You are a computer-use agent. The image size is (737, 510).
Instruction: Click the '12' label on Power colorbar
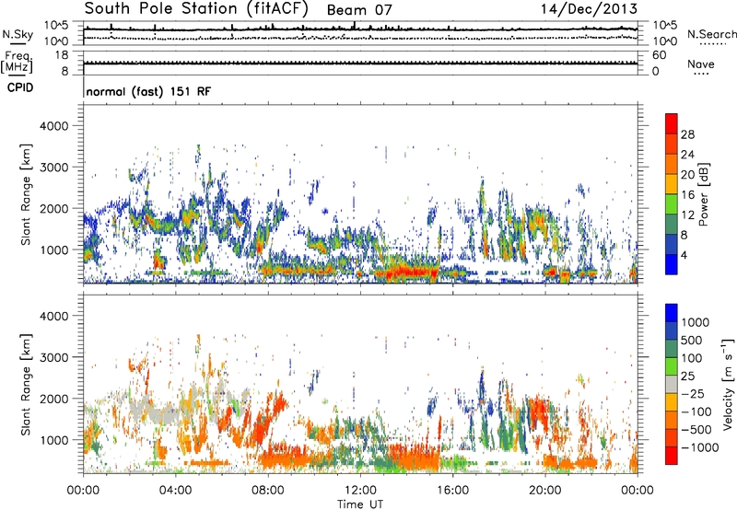coord(687,215)
